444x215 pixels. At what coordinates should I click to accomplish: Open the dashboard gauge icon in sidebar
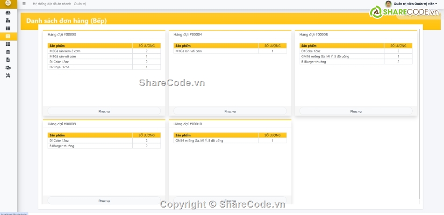[8, 13]
